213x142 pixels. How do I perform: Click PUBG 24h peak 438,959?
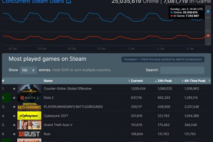click(x=164, y=107)
